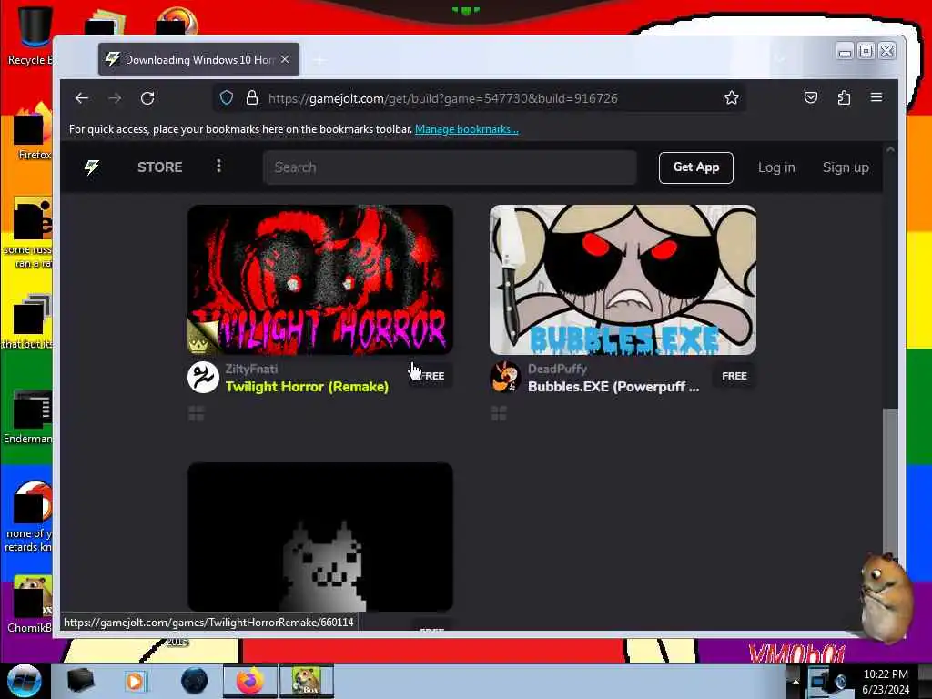Open the dark globe taskbar icon
The height and width of the screenshot is (699, 932).
point(195,681)
